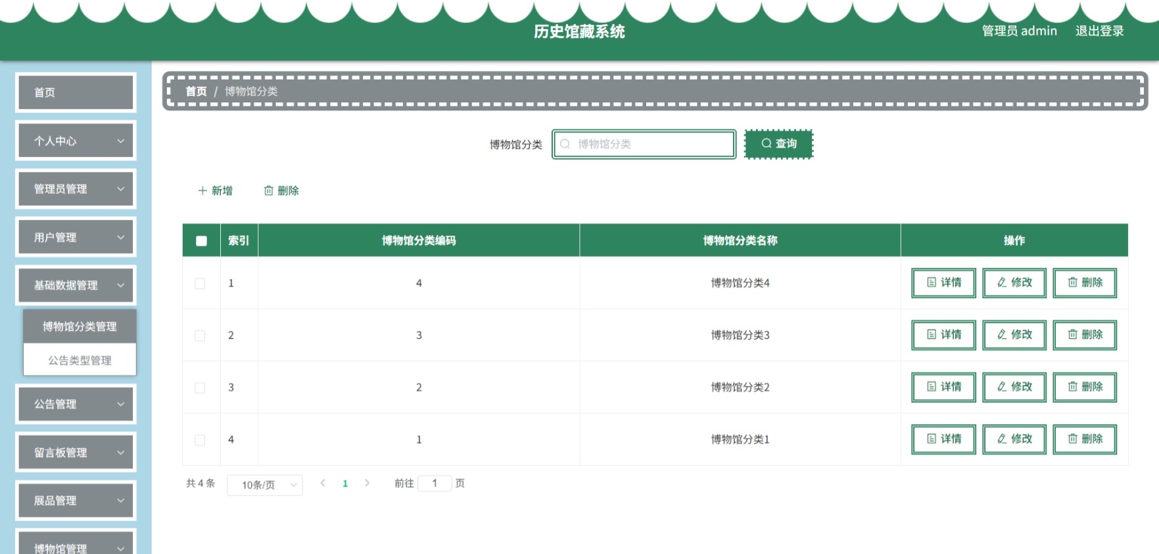This screenshot has height=554, width=1159.
Task: Edit row 博物馆分类2 via 修改
Action: (x=1014, y=387)
